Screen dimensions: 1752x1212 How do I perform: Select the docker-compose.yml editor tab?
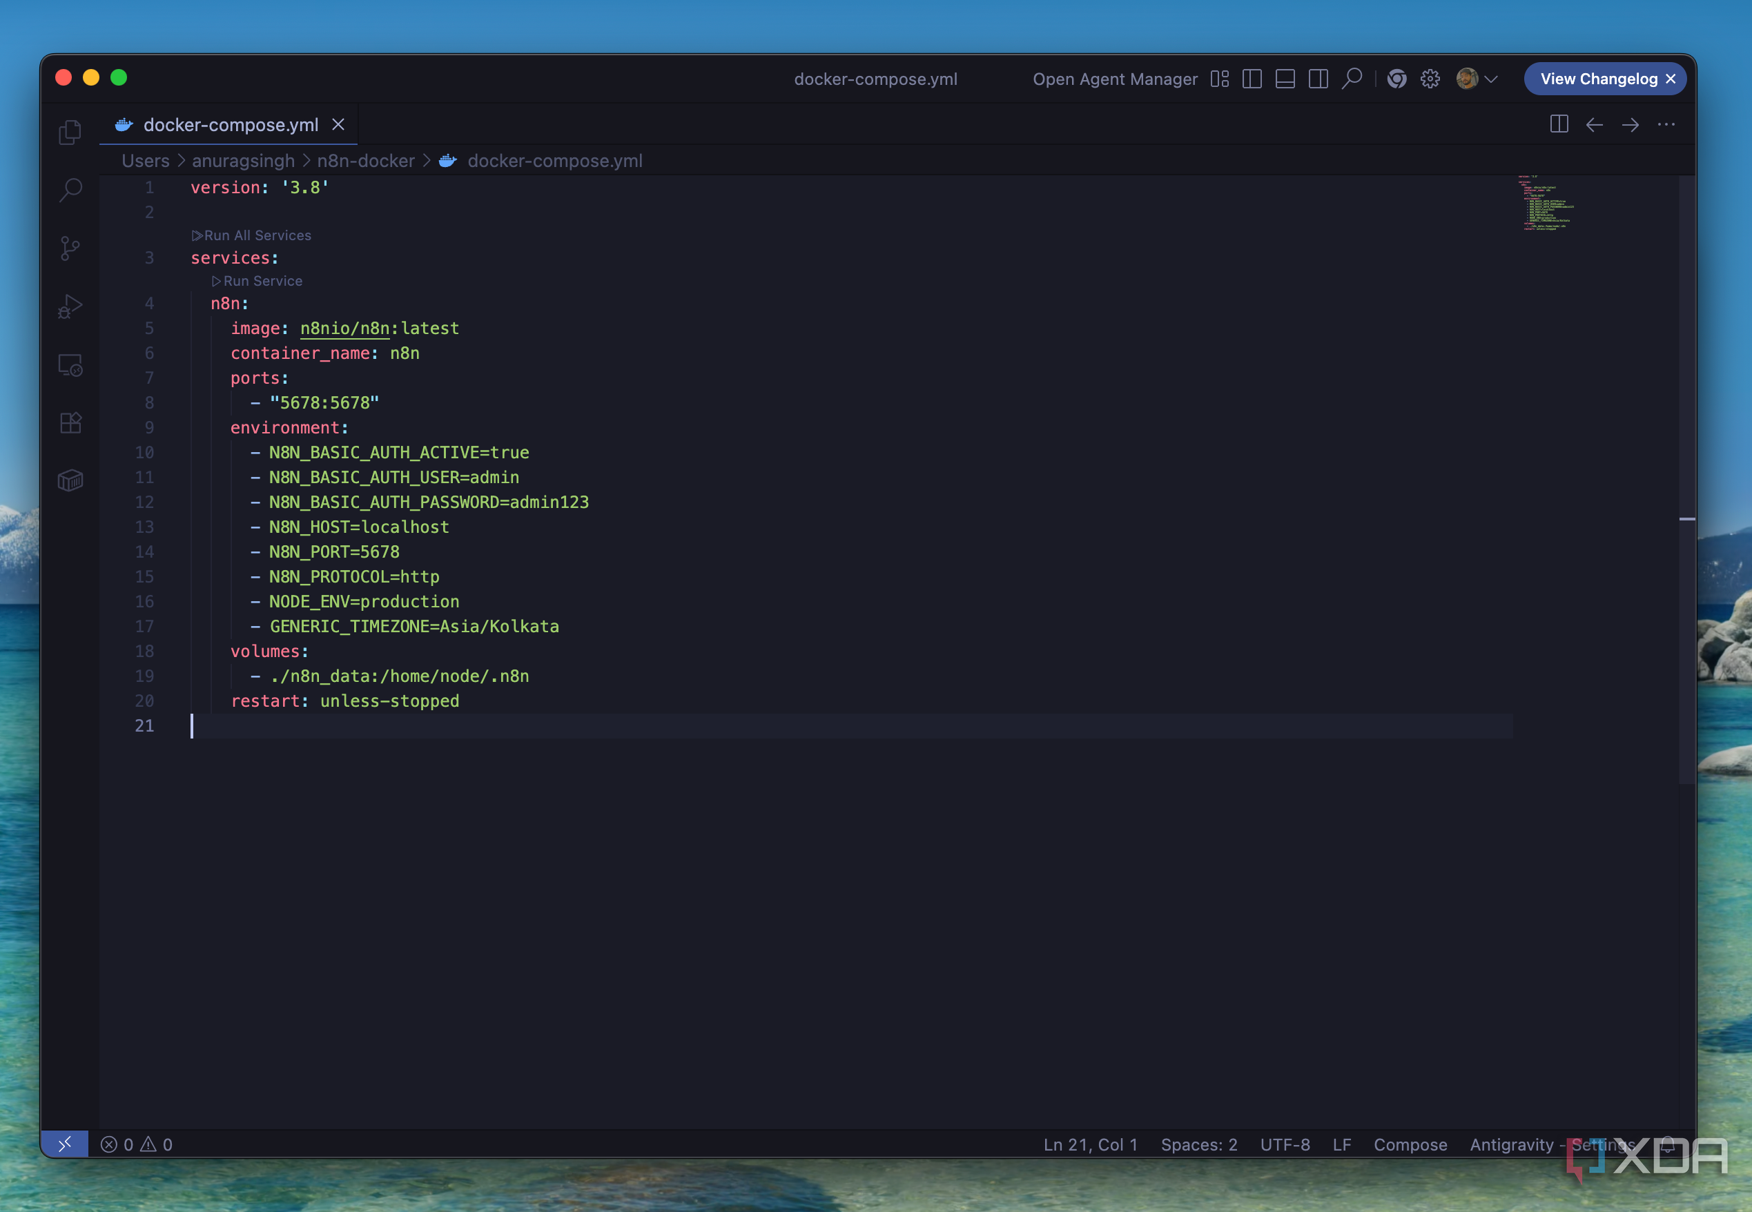pyautogui.click(x=230, y=124)
